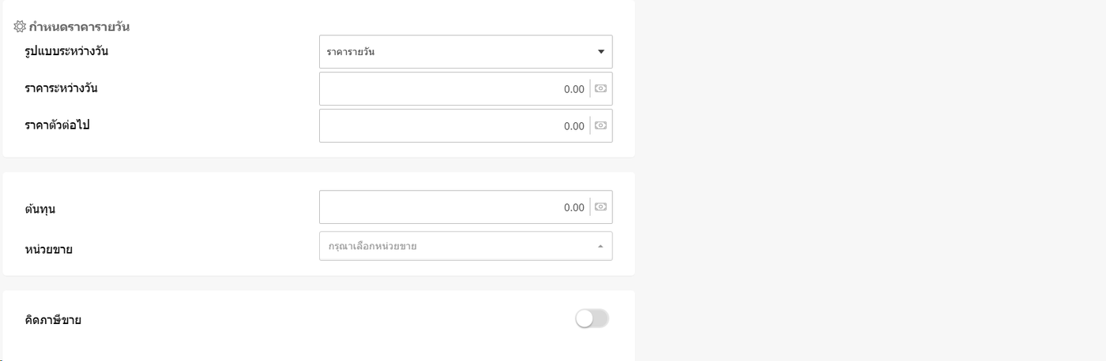Focus the ราคาระหว่างวัน price input
Image resolution: width=1106 pixels, height=361 pixels.
(x=454, y=89)
